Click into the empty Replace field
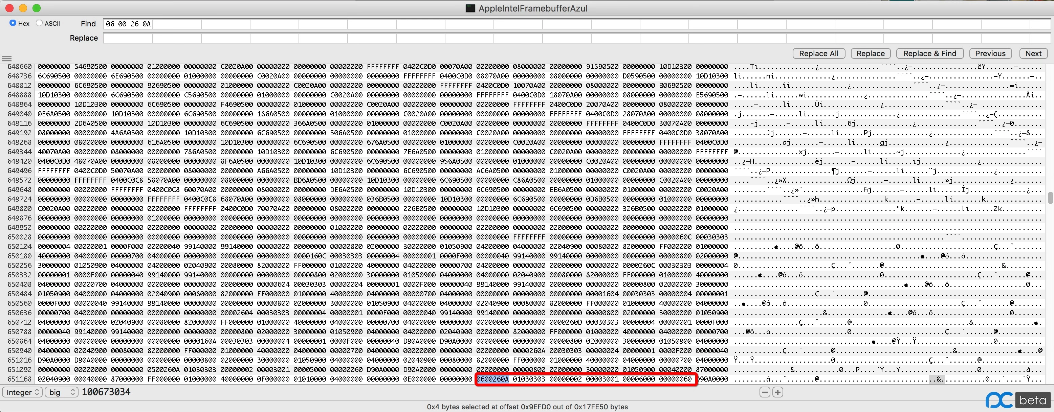The height and width of the screenshot is (412, 1054). 576,39
